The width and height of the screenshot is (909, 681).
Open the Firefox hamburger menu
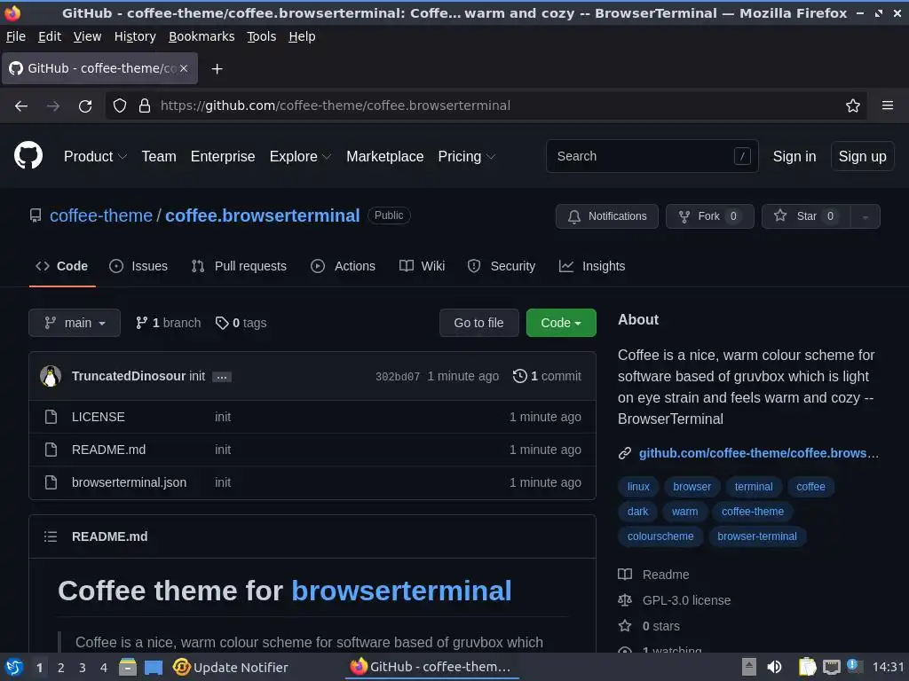(x=888, y=106)
